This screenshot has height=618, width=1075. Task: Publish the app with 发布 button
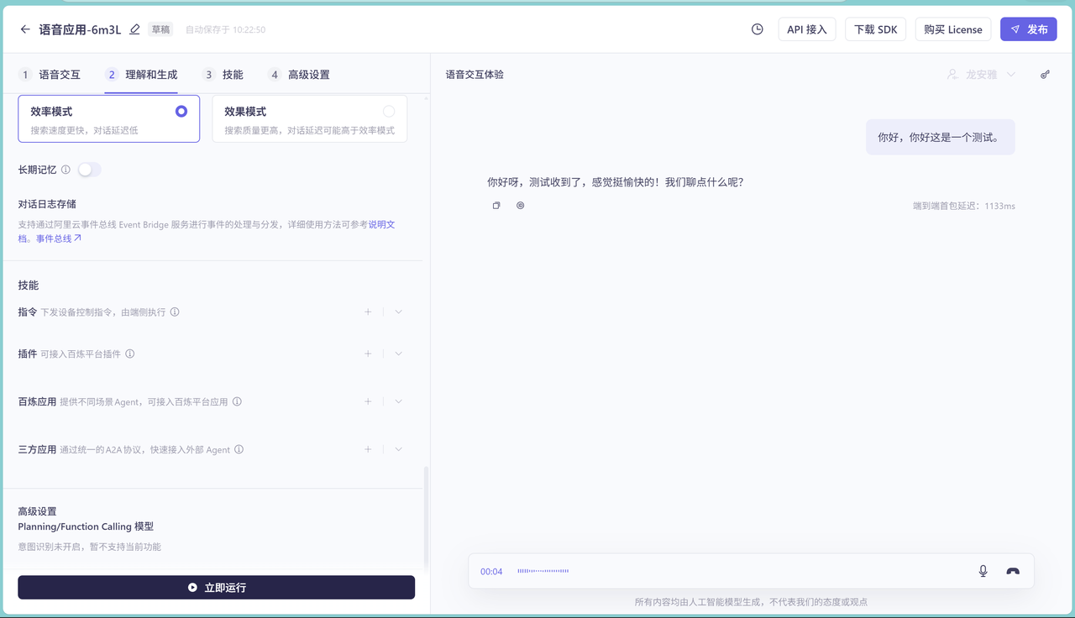[1029, 29]
